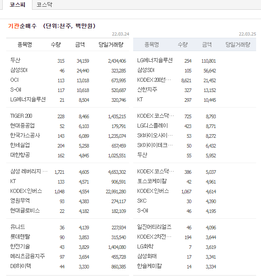Select amount value 110,801
Image resolution: width=261 pixels, height=280 pixels.
[x=209, y=61]
